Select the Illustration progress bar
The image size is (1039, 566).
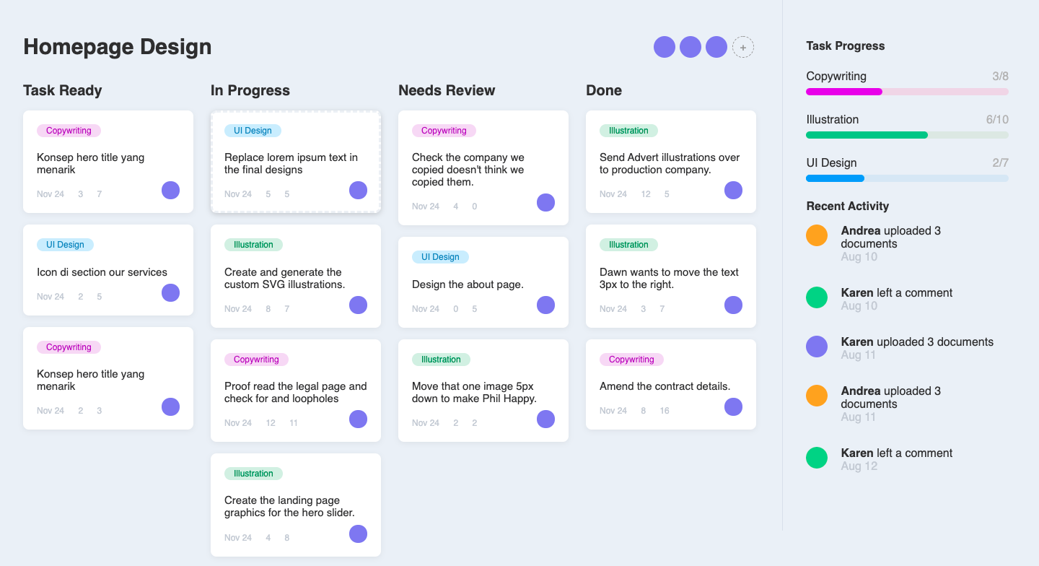pyautogui.click(x=907, y=135)
